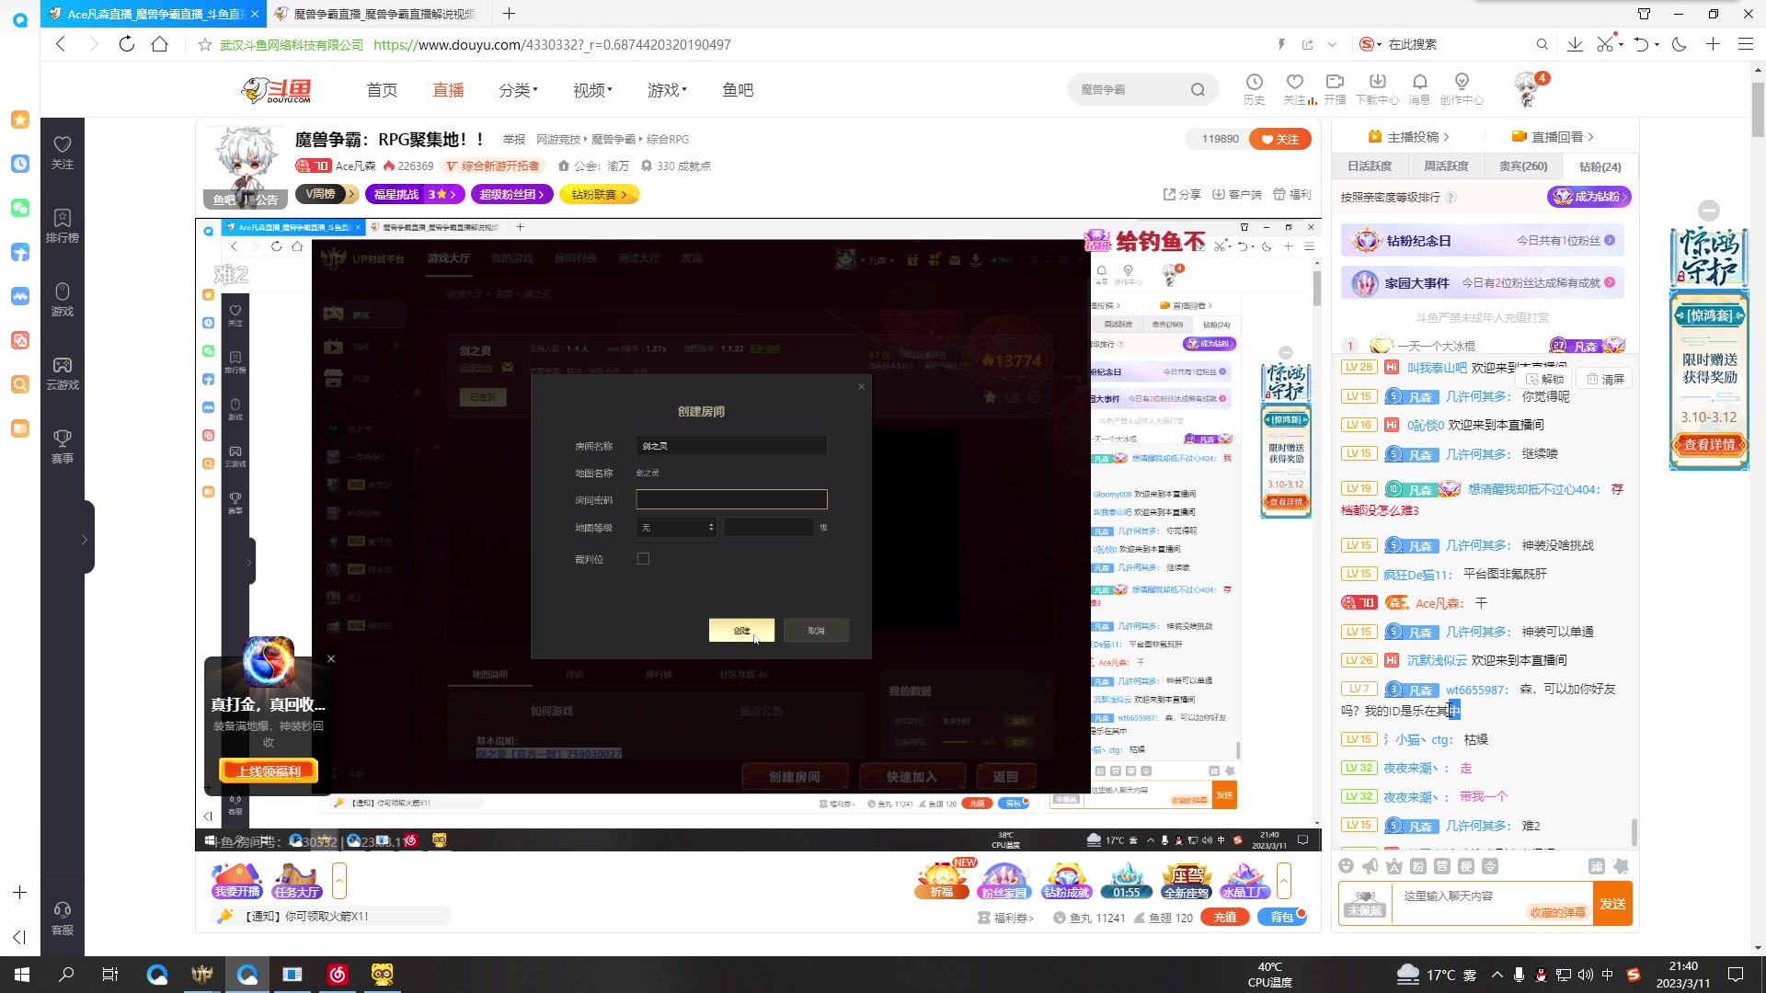Viewport: 1766px width, 993px height.
Task: Show hidden system tray icons chevron
Action: [x=1497, y=975]
